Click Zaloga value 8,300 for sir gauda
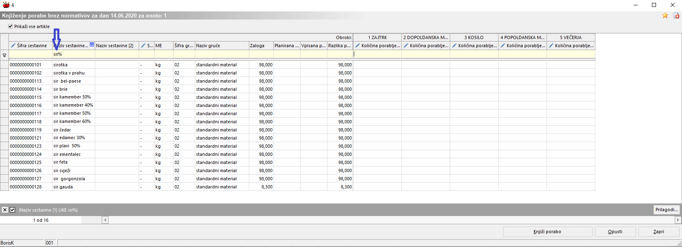This screenshot has height=247, width=682. [261, 187]
